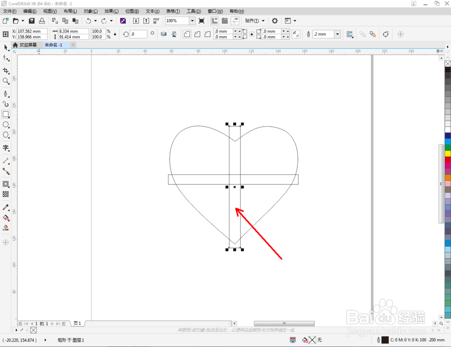Add new document tab plus button

[x=73, y=45]
